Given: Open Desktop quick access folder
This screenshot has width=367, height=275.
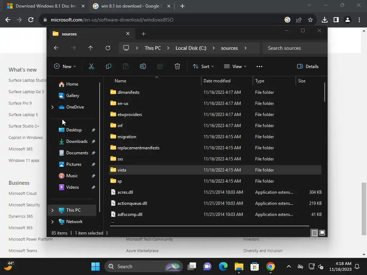Looking at the screenshot, I should coord(74,130).
